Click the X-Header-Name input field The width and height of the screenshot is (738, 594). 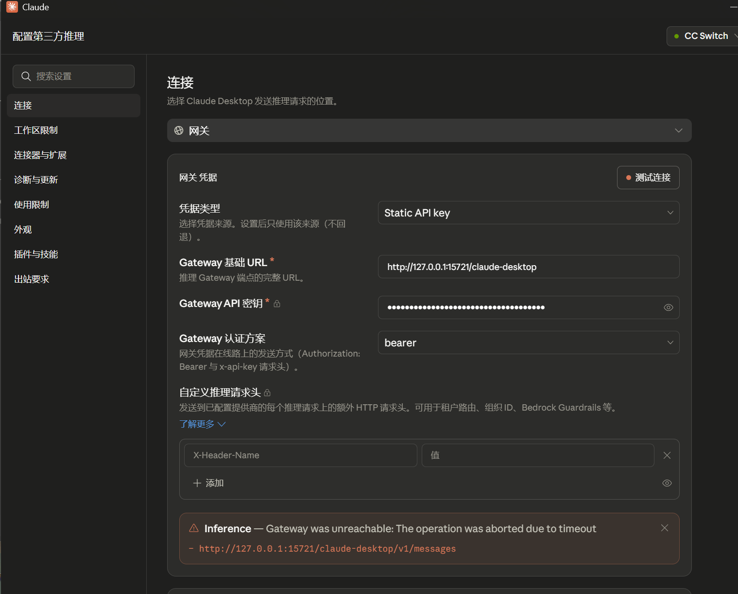tap(300, 455)
